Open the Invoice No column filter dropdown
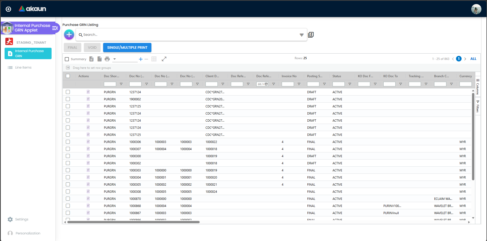The height and width of the screenshot is (241, 487). coord(299,84)
